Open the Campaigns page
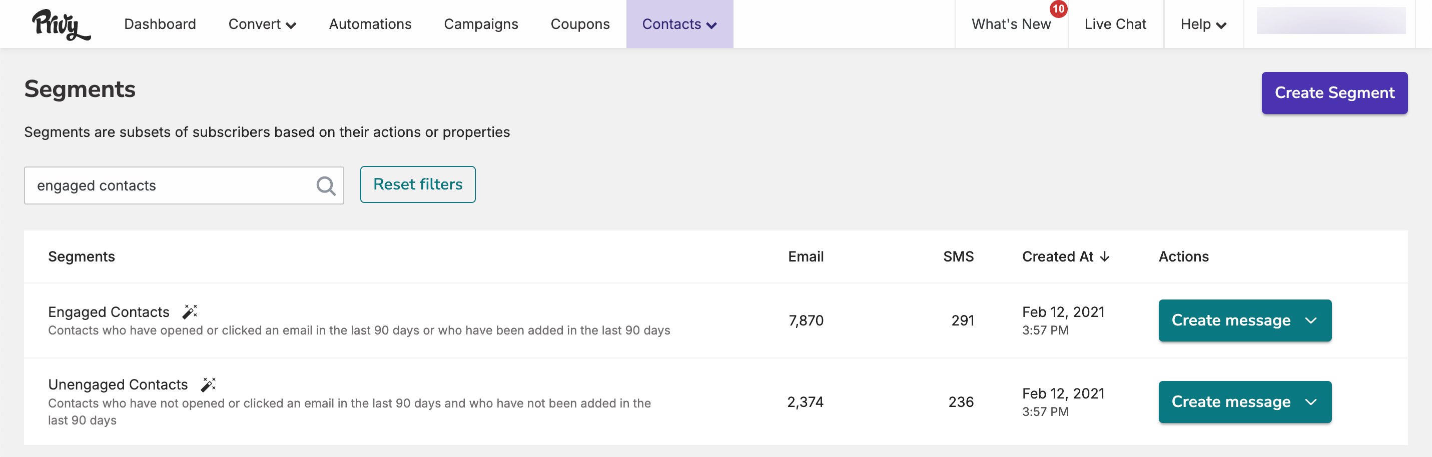This screenshot has width=1432, height=457. 481,24
